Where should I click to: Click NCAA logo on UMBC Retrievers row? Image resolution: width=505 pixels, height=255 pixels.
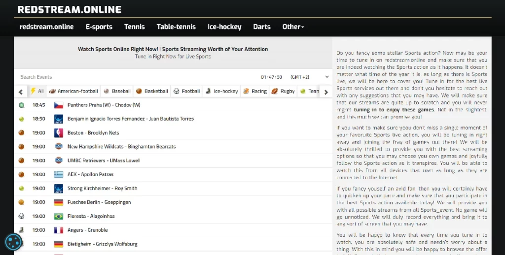(x=58, y=160)
